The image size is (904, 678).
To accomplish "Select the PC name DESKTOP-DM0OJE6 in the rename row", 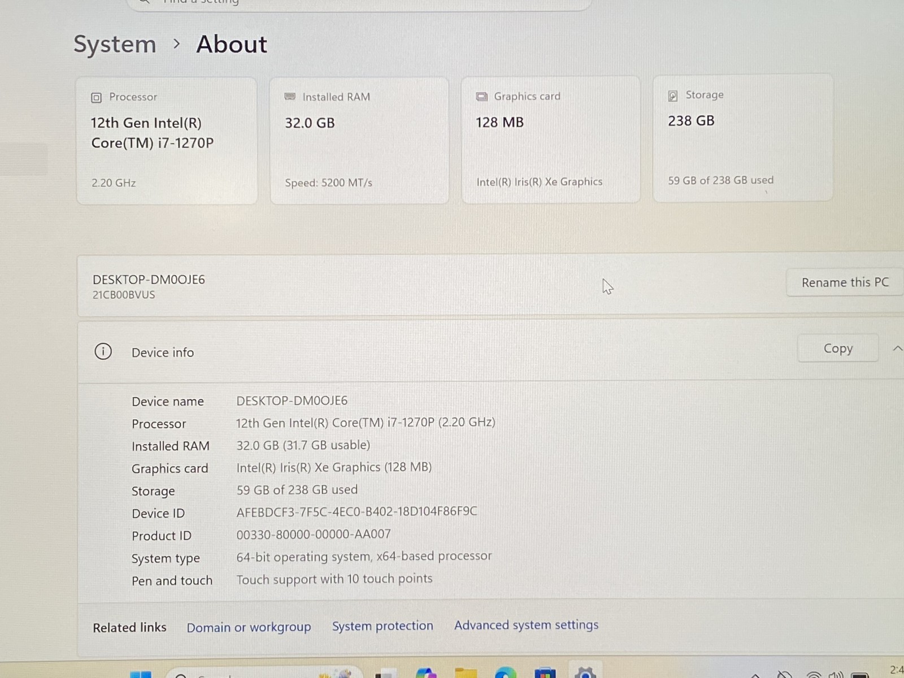I will (149, 279).
